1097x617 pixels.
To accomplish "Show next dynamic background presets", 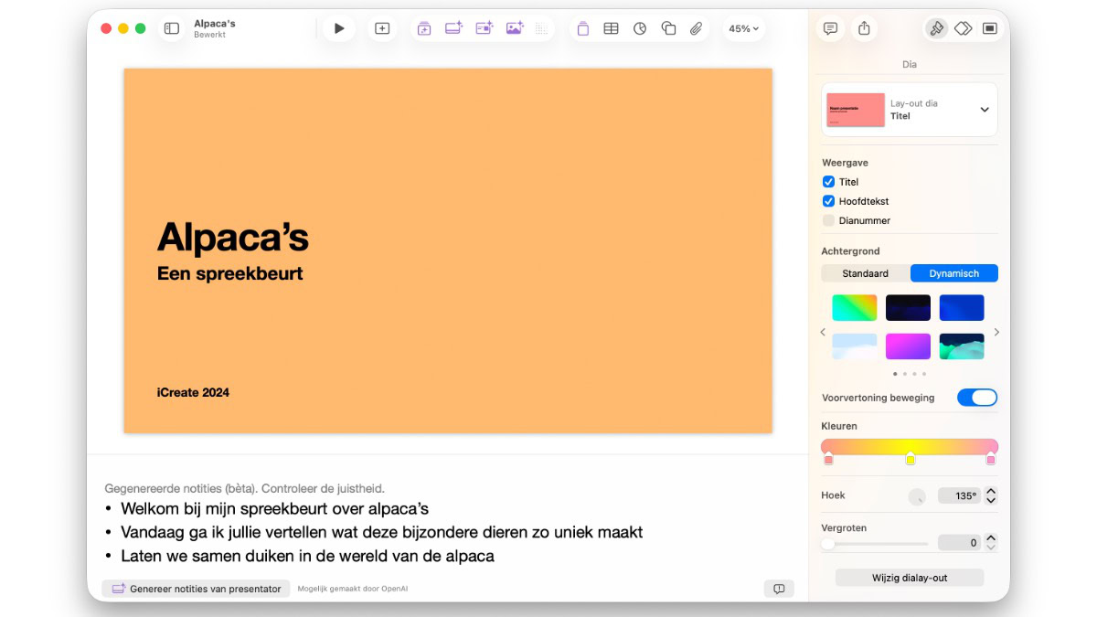I will [996, 332].
